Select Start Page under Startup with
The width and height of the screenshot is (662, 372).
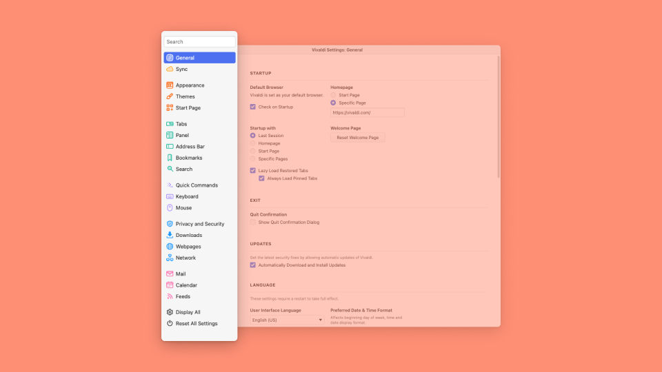(x=253, y=151)
